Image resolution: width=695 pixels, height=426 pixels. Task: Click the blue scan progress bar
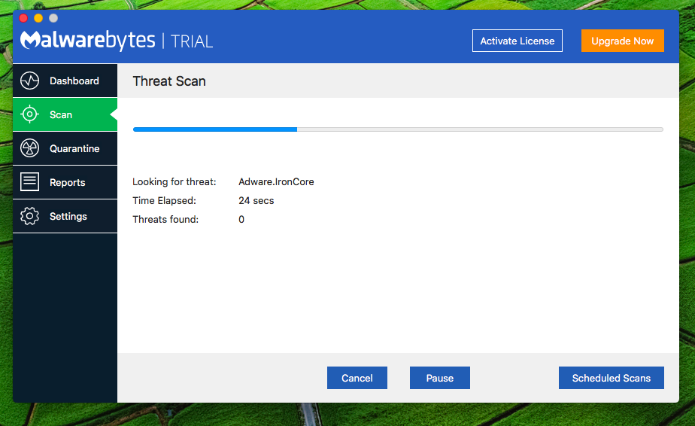pyautogui.click(x=398, y=129)
